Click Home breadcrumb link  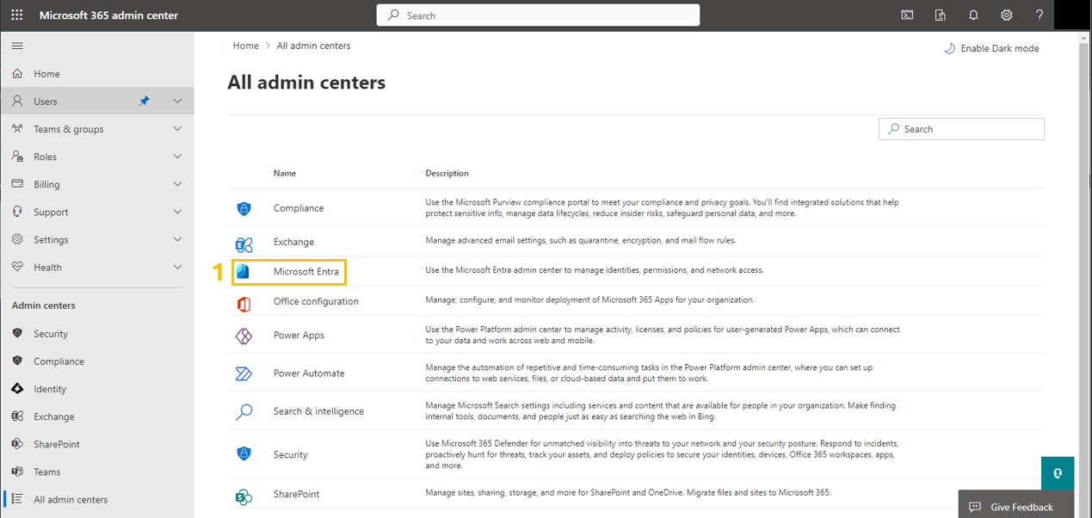click(245, 46)
